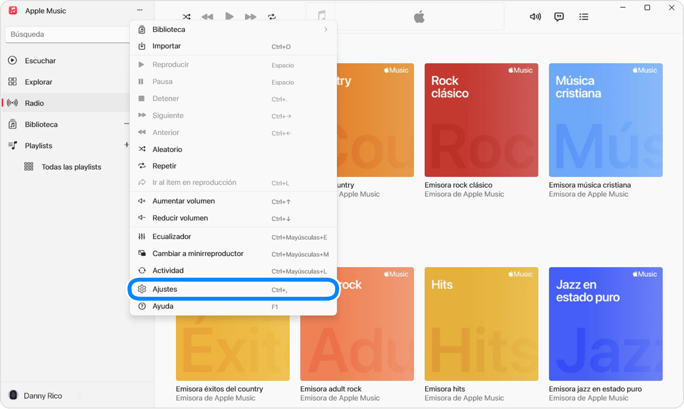
Task: Open Ayuda from the menu
Action: pyautogui.click(x=233, y=307)
